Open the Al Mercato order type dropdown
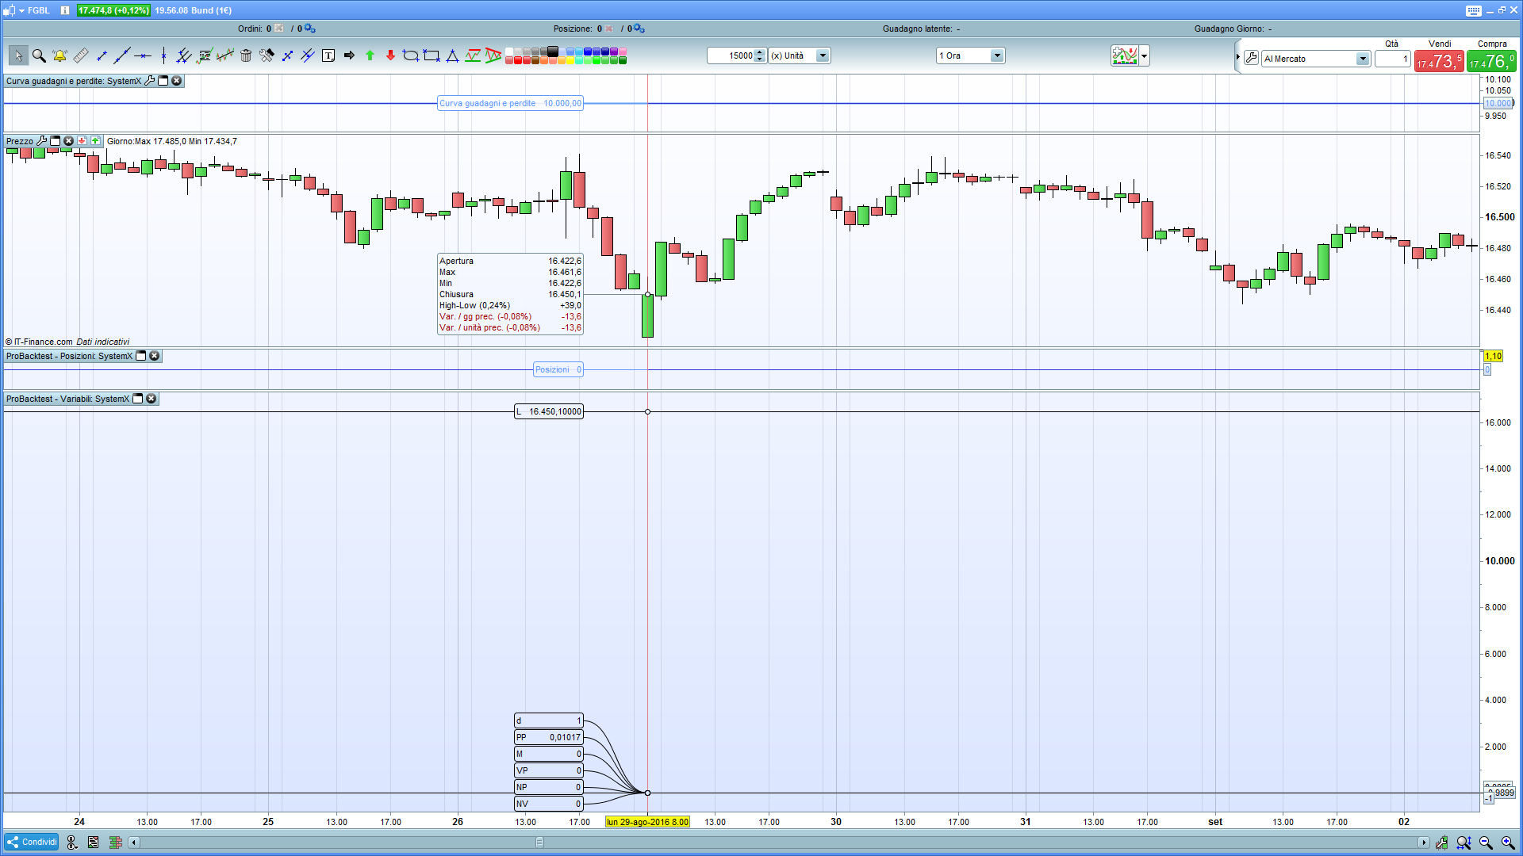The height and width of the screenshot is (856, 1523). point(1362,59)
